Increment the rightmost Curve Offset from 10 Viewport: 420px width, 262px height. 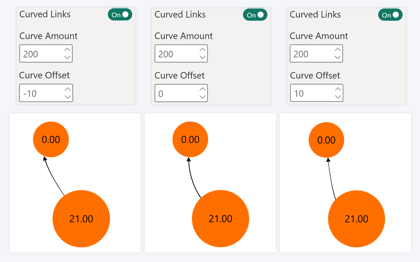pyautogui.click(x=338, y=89)
